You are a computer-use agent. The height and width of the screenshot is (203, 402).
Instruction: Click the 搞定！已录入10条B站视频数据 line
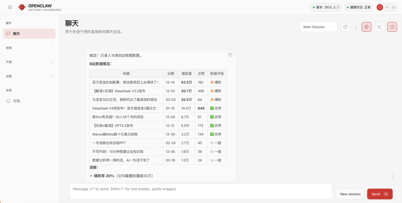(x=116, y=55)
